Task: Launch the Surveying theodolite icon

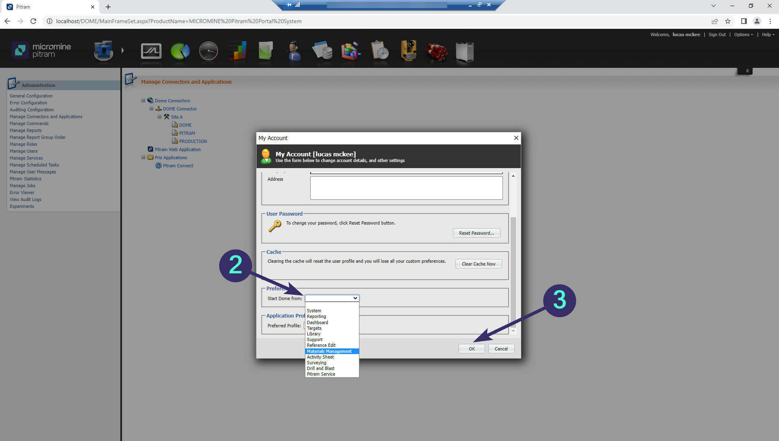Action: point(408,51)
